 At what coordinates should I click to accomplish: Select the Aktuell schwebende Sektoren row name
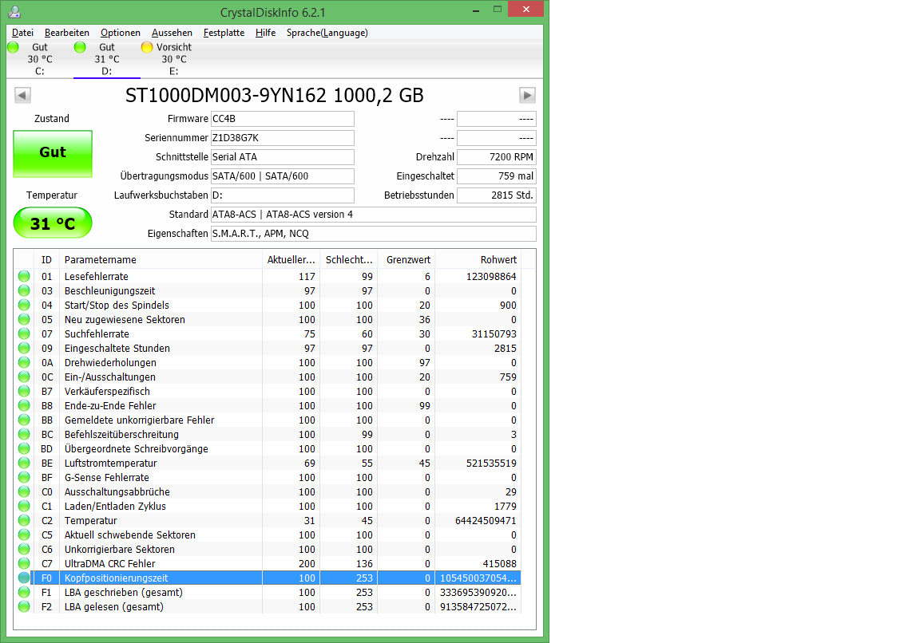point(129,535)
